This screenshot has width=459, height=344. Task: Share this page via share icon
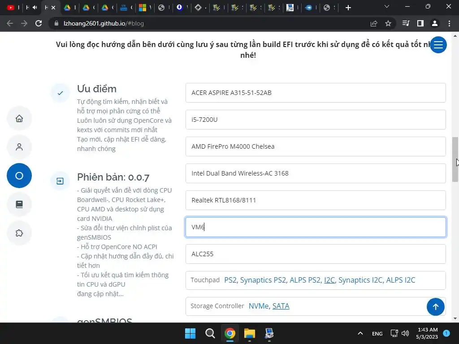pos(374,23)
